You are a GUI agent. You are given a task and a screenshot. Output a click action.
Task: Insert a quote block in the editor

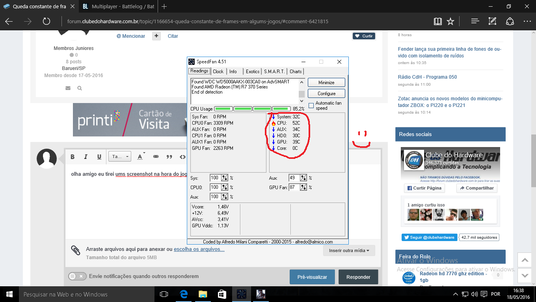coord(169,157)
